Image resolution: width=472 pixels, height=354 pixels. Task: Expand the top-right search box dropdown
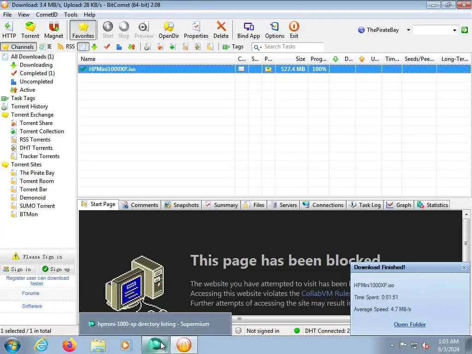454,30
